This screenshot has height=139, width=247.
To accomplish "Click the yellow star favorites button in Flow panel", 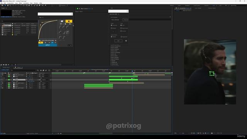I will pos(69,21).
